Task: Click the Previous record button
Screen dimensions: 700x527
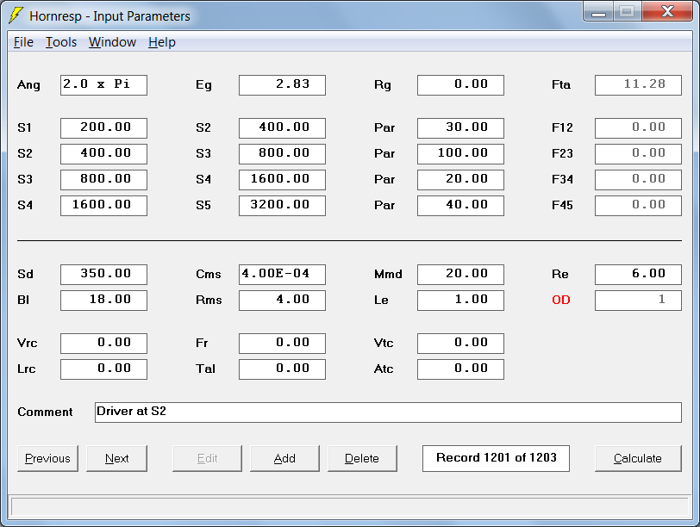Action: 47,458
